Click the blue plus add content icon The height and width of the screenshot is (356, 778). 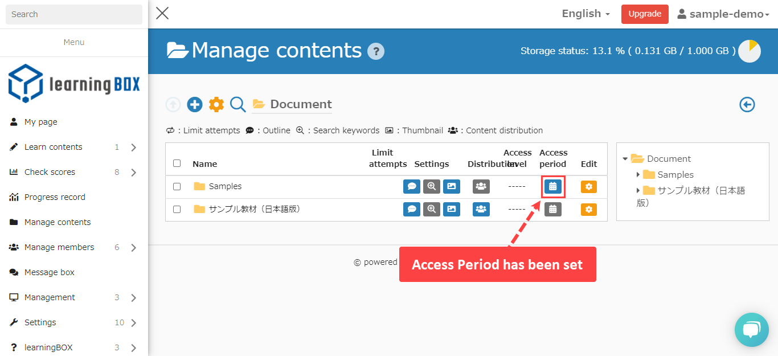click(195, 104)
